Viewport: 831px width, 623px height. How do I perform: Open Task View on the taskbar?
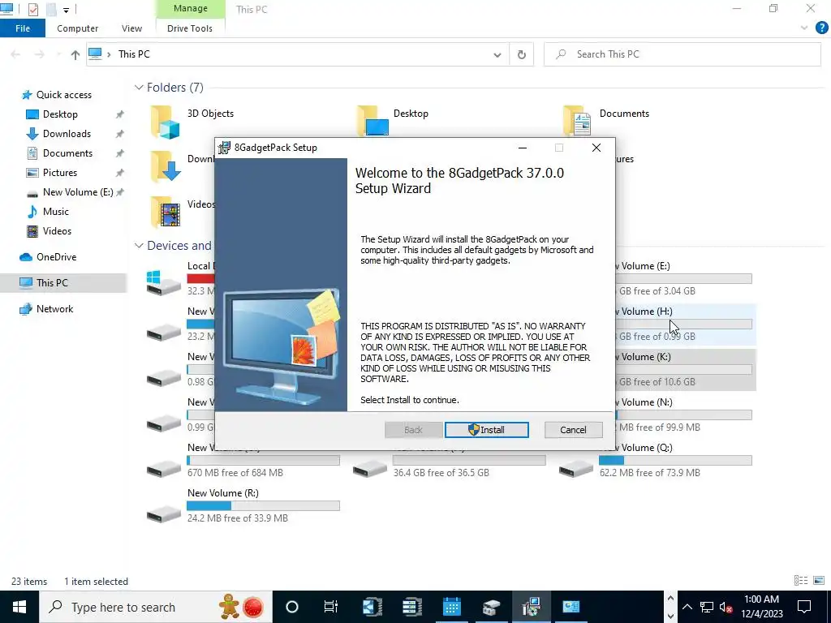pos(331,607)
